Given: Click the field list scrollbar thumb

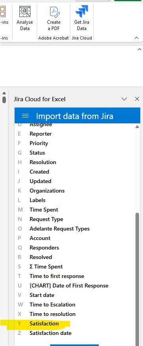Looking at the screenshot, I should (137, 279).
